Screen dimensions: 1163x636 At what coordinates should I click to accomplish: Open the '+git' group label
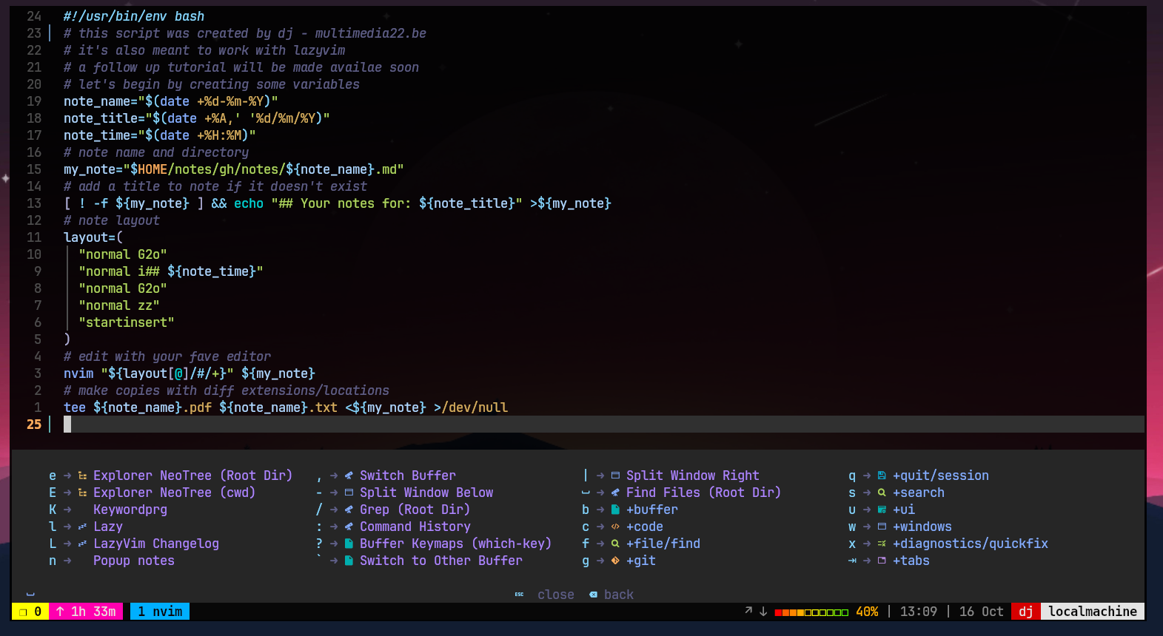tap(641, 561)
